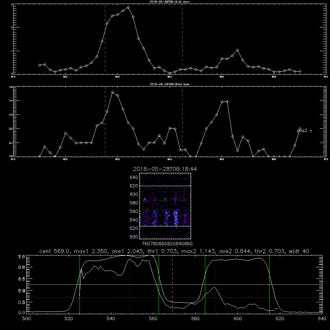This screenshot has width=330, height=330.
Task: Click the 640 label on bottom plot x-axis
Action: [x=322, y=319]
